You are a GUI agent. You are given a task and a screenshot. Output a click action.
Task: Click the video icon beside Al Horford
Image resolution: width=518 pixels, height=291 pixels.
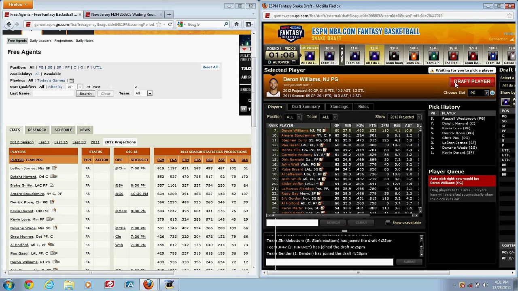pos(51,245)
